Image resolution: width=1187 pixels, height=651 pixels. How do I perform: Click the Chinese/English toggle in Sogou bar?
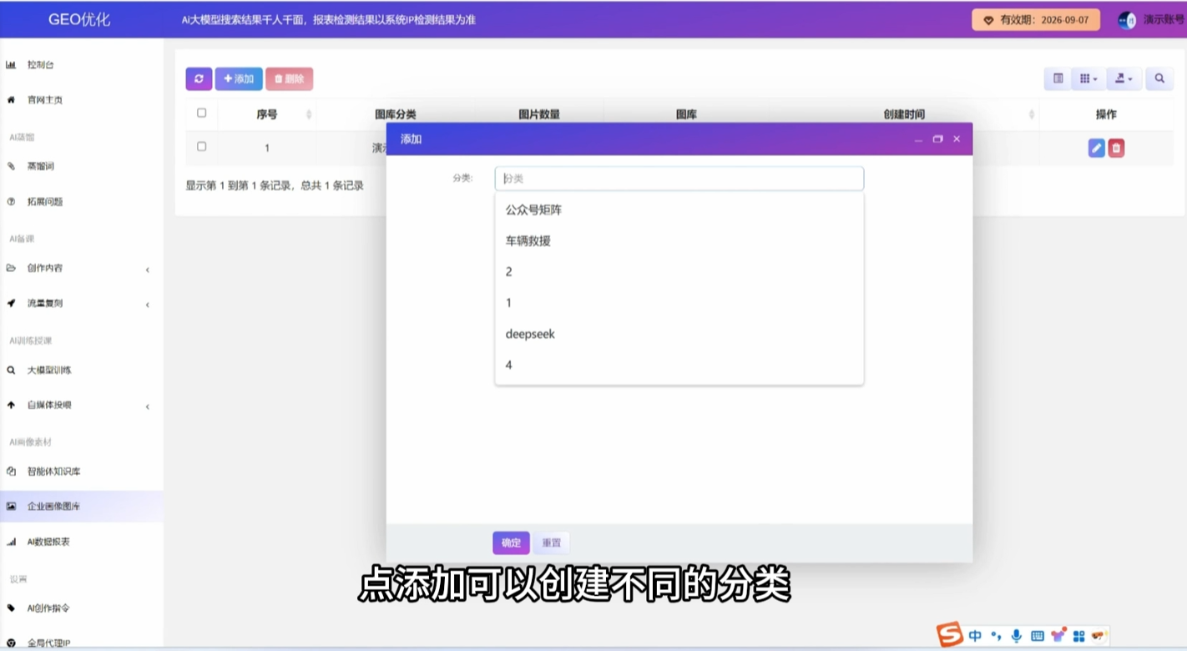pos(975,635)
